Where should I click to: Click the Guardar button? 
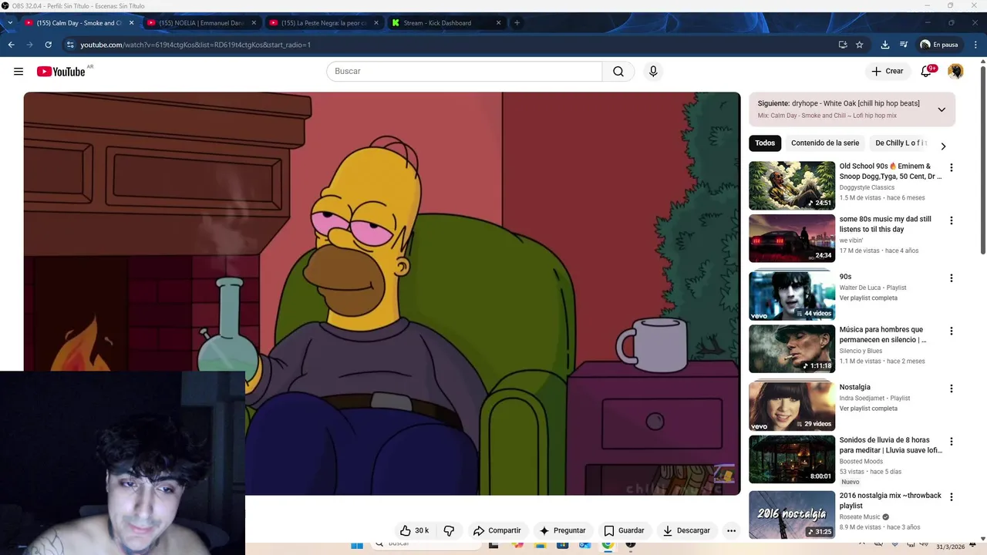pos(624,530)
